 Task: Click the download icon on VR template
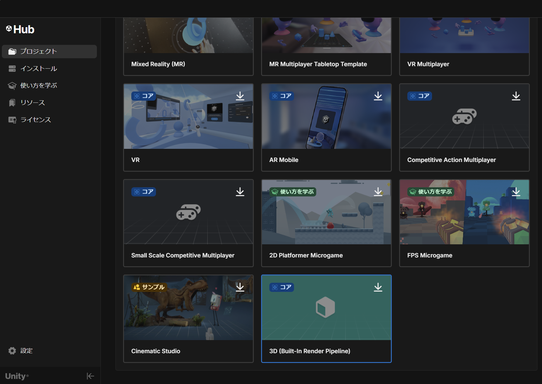pyautogui.click(x=240, y=96)
